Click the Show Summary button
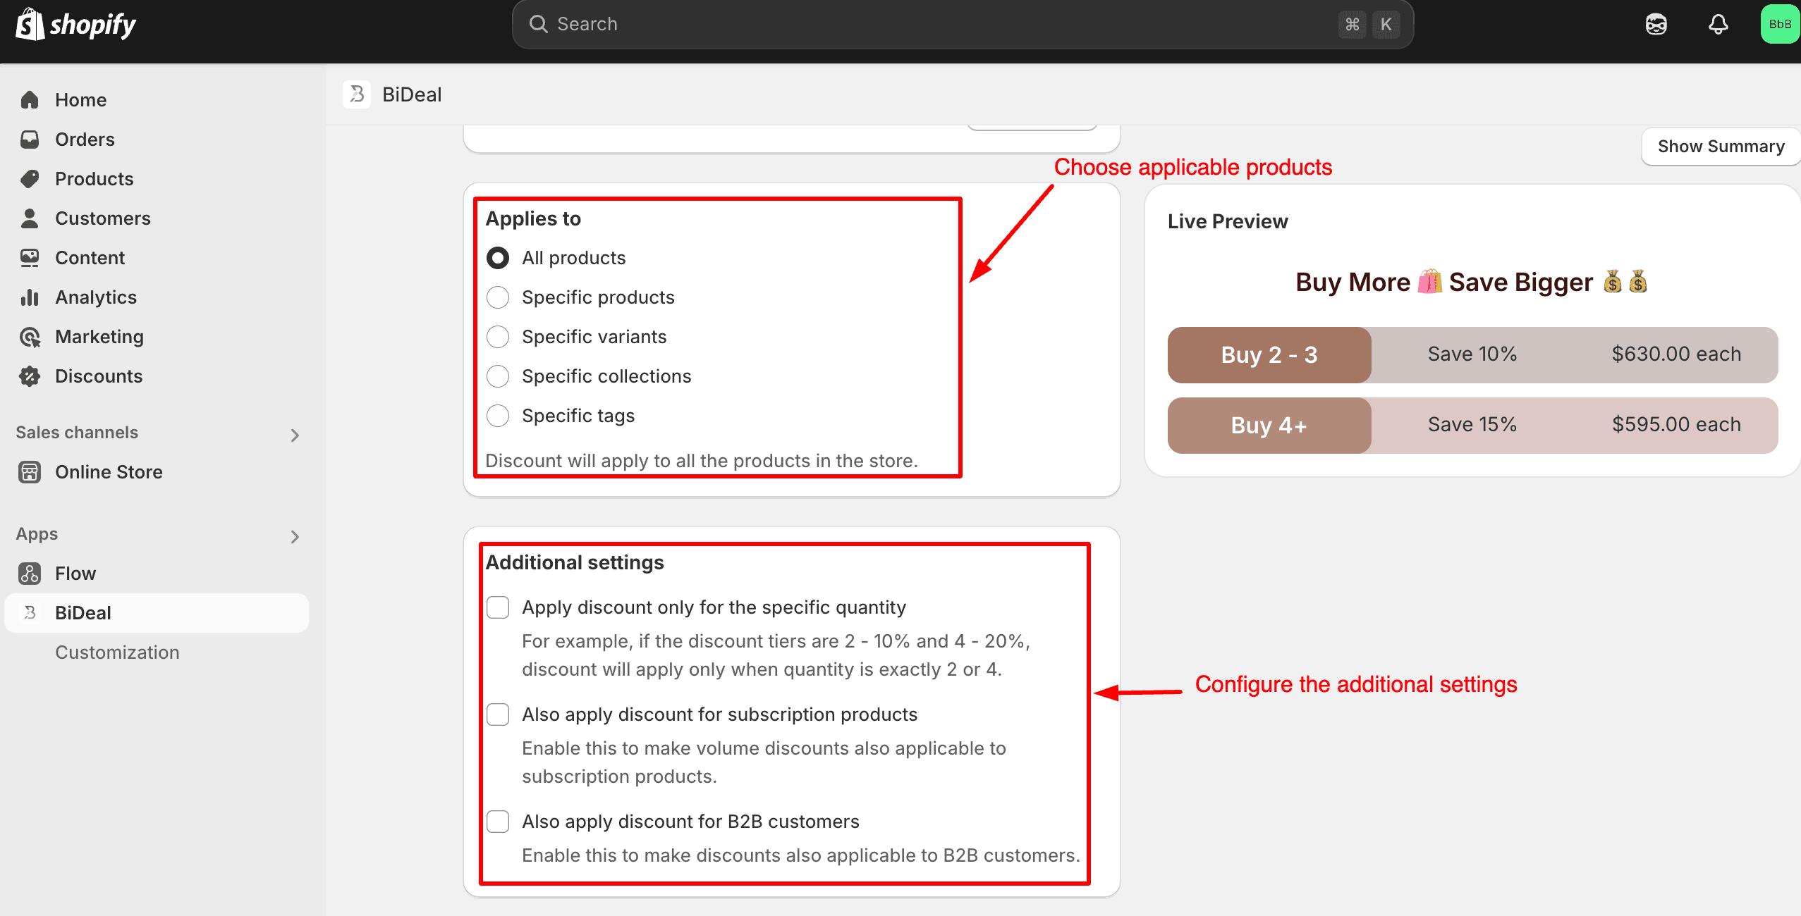This screenshot has height=916, width=1801. 1721,147
